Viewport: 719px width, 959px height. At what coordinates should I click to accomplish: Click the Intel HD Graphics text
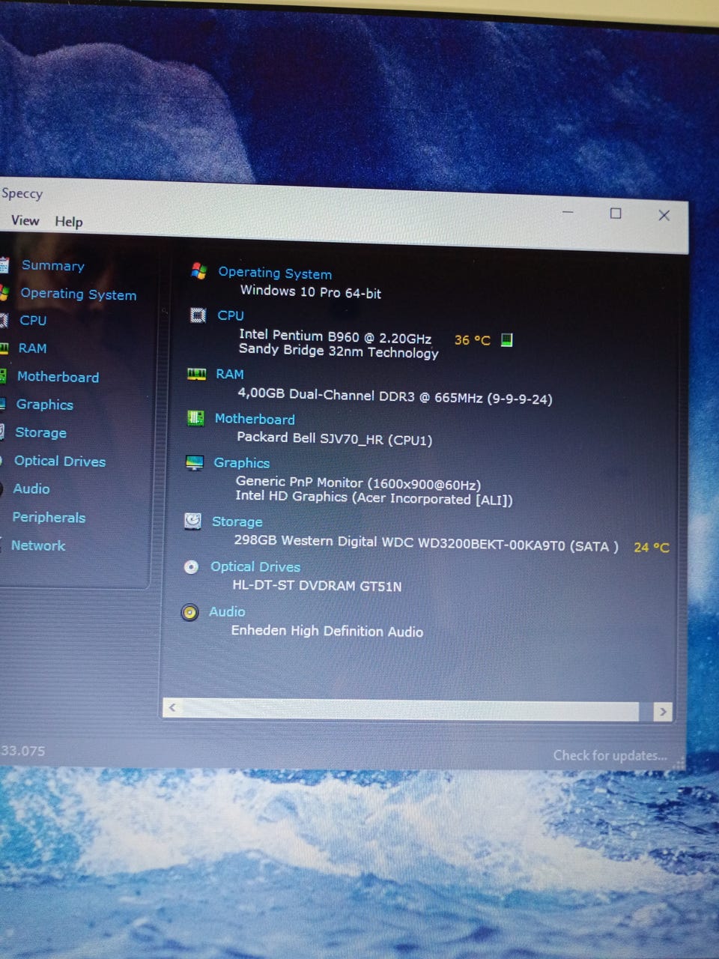(x=374, y=497)
